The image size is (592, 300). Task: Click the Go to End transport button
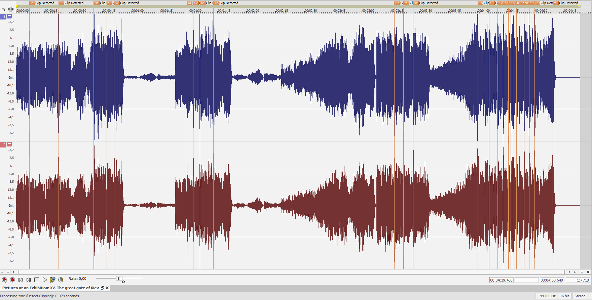29,280
